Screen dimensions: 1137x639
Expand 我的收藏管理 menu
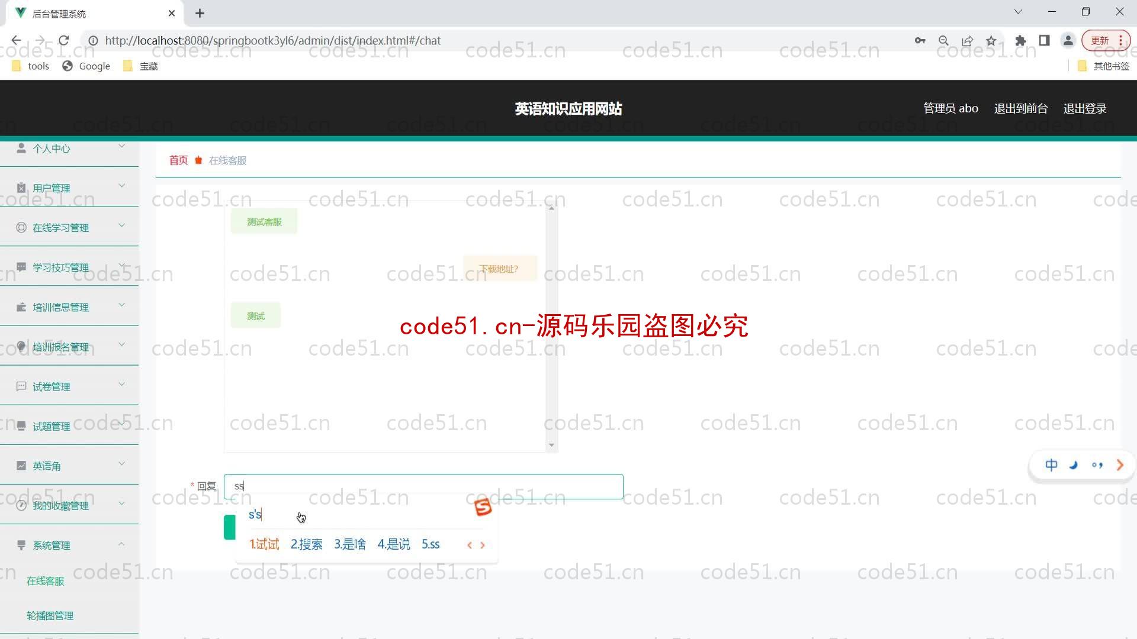click(69, 505)
